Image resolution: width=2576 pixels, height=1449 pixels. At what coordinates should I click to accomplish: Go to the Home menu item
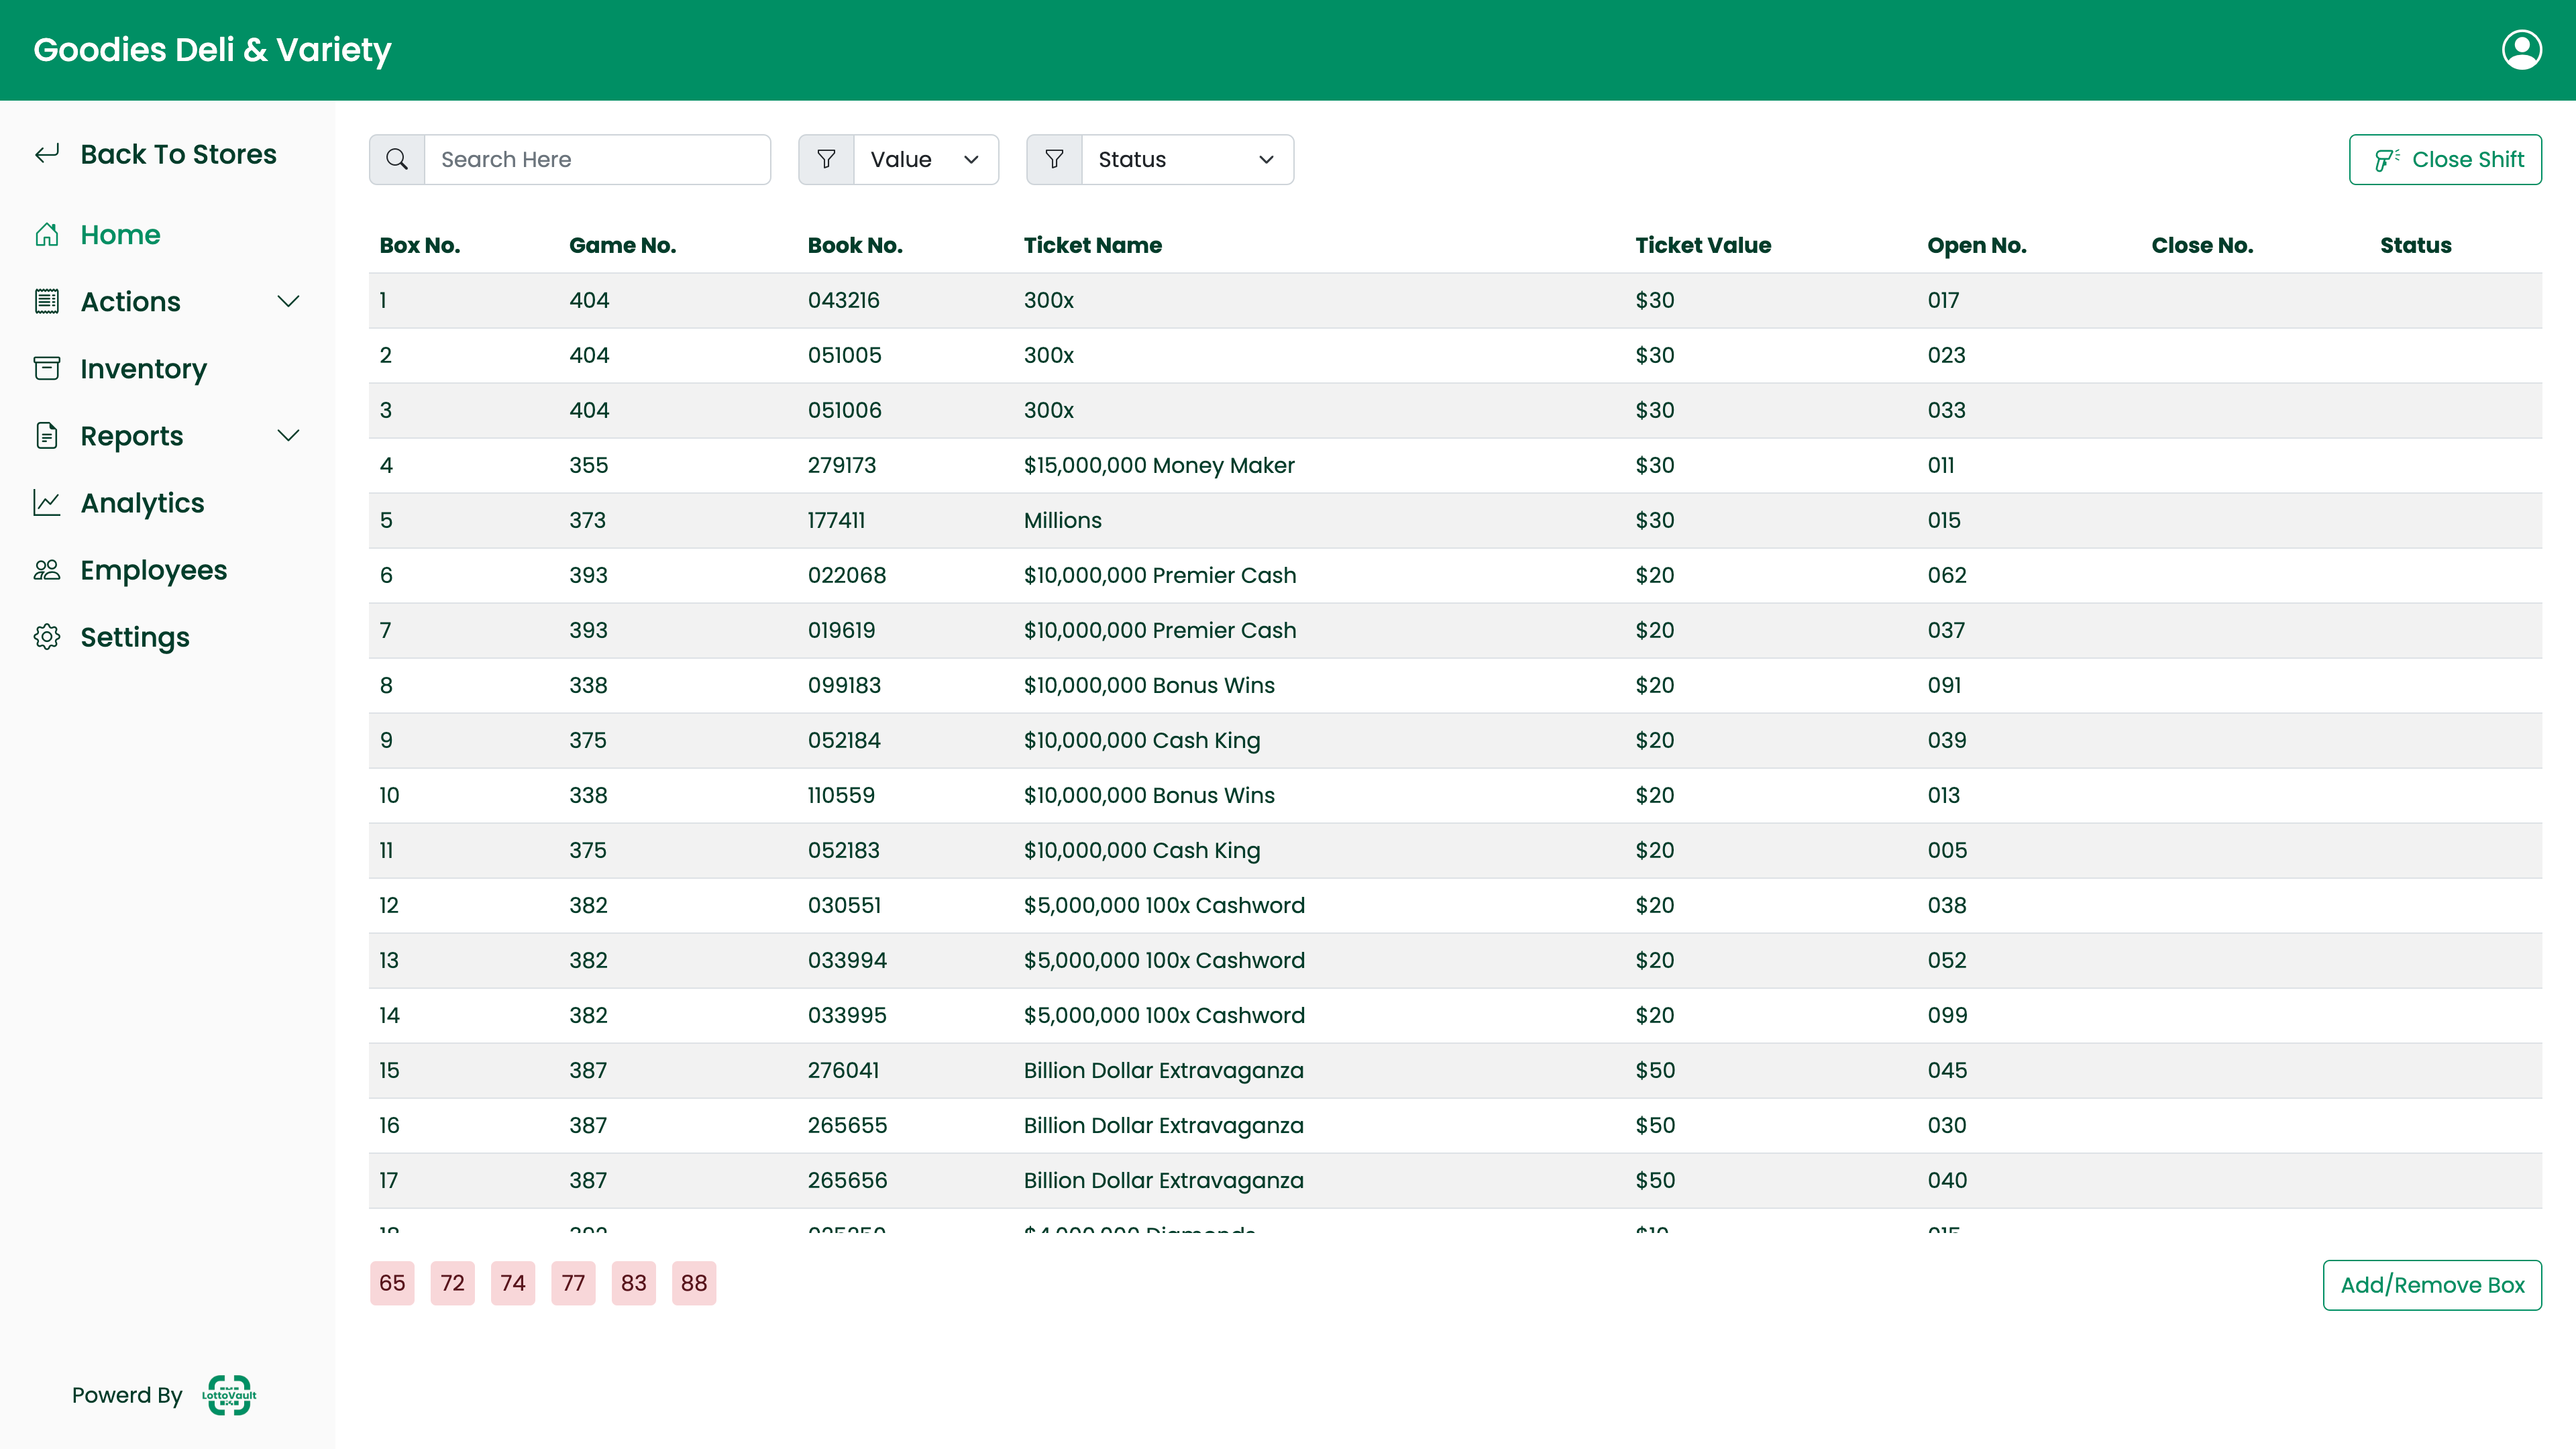tap(120, 235)
